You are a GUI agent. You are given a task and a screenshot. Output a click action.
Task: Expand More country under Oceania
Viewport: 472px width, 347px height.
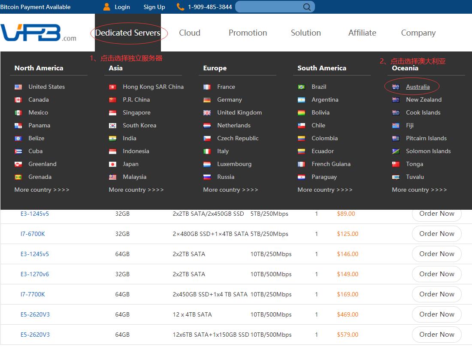(x=419, y=190)
